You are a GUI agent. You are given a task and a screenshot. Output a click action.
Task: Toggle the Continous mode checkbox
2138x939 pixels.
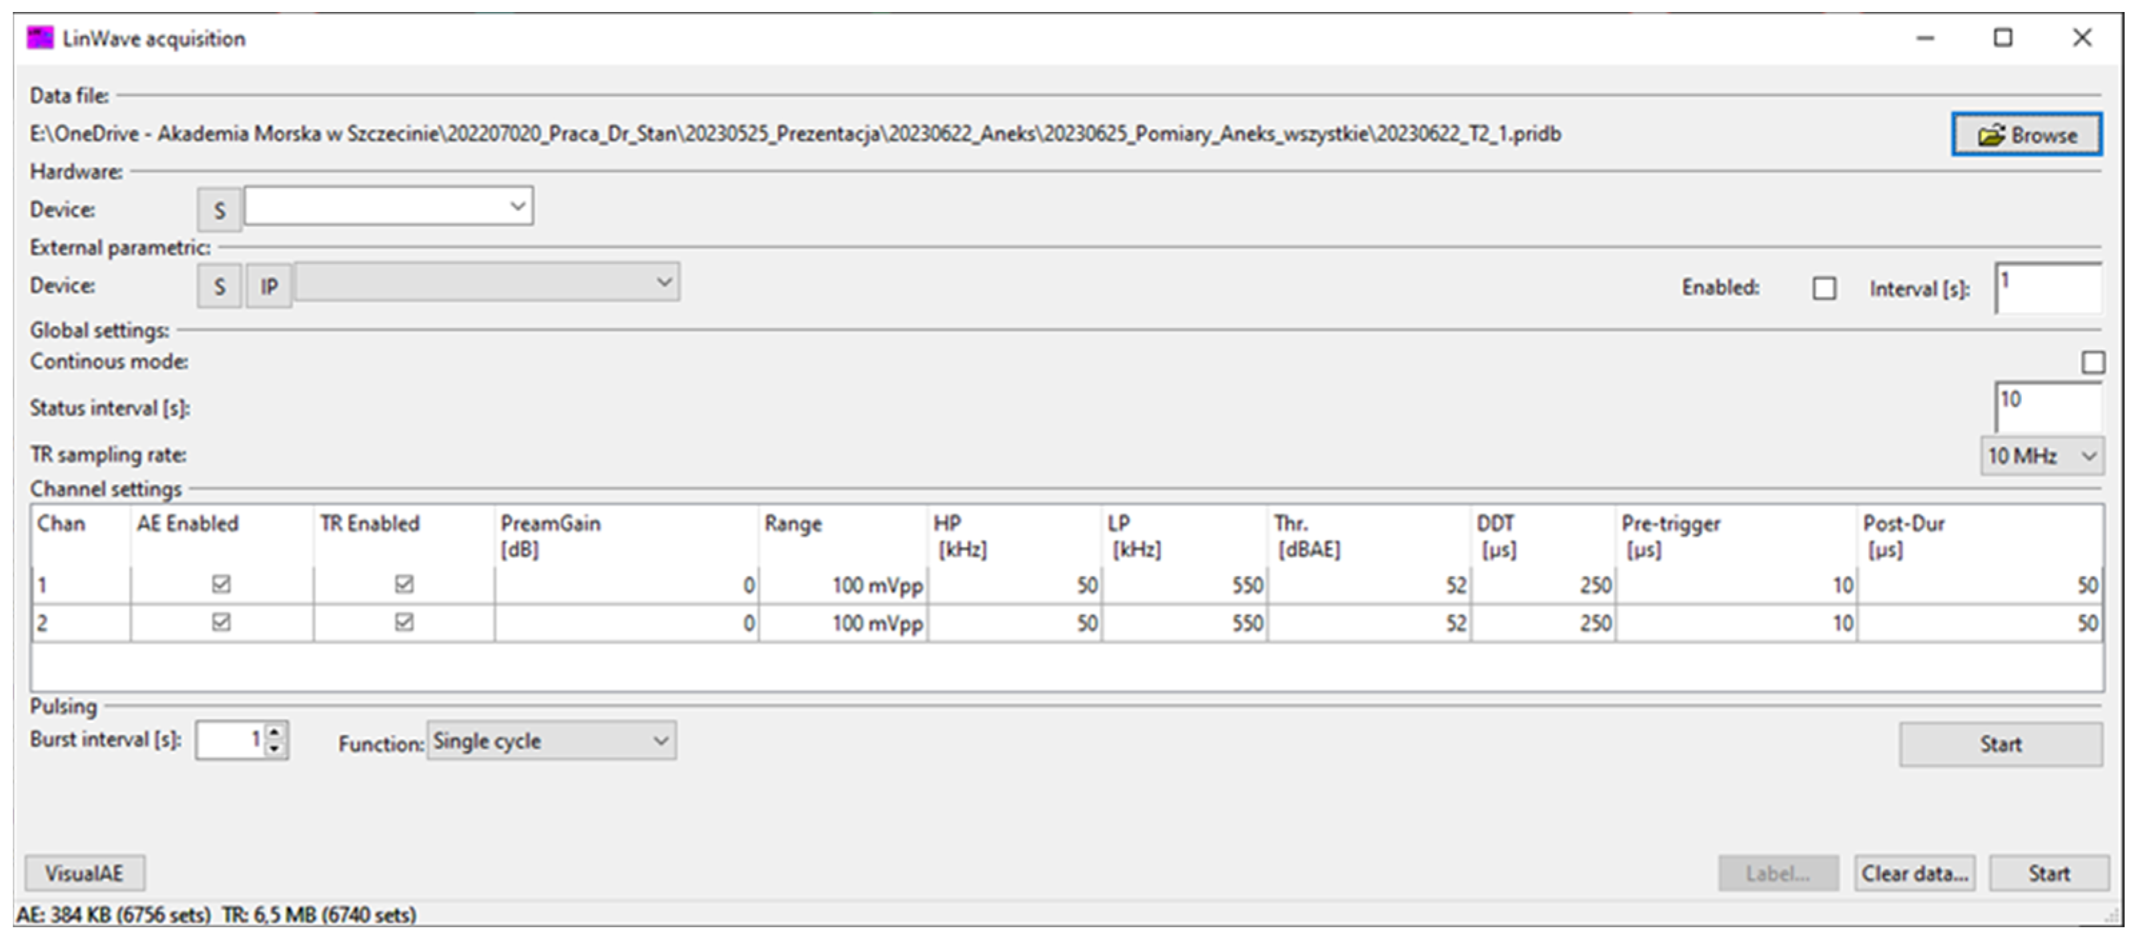[x=2093, y=363]
